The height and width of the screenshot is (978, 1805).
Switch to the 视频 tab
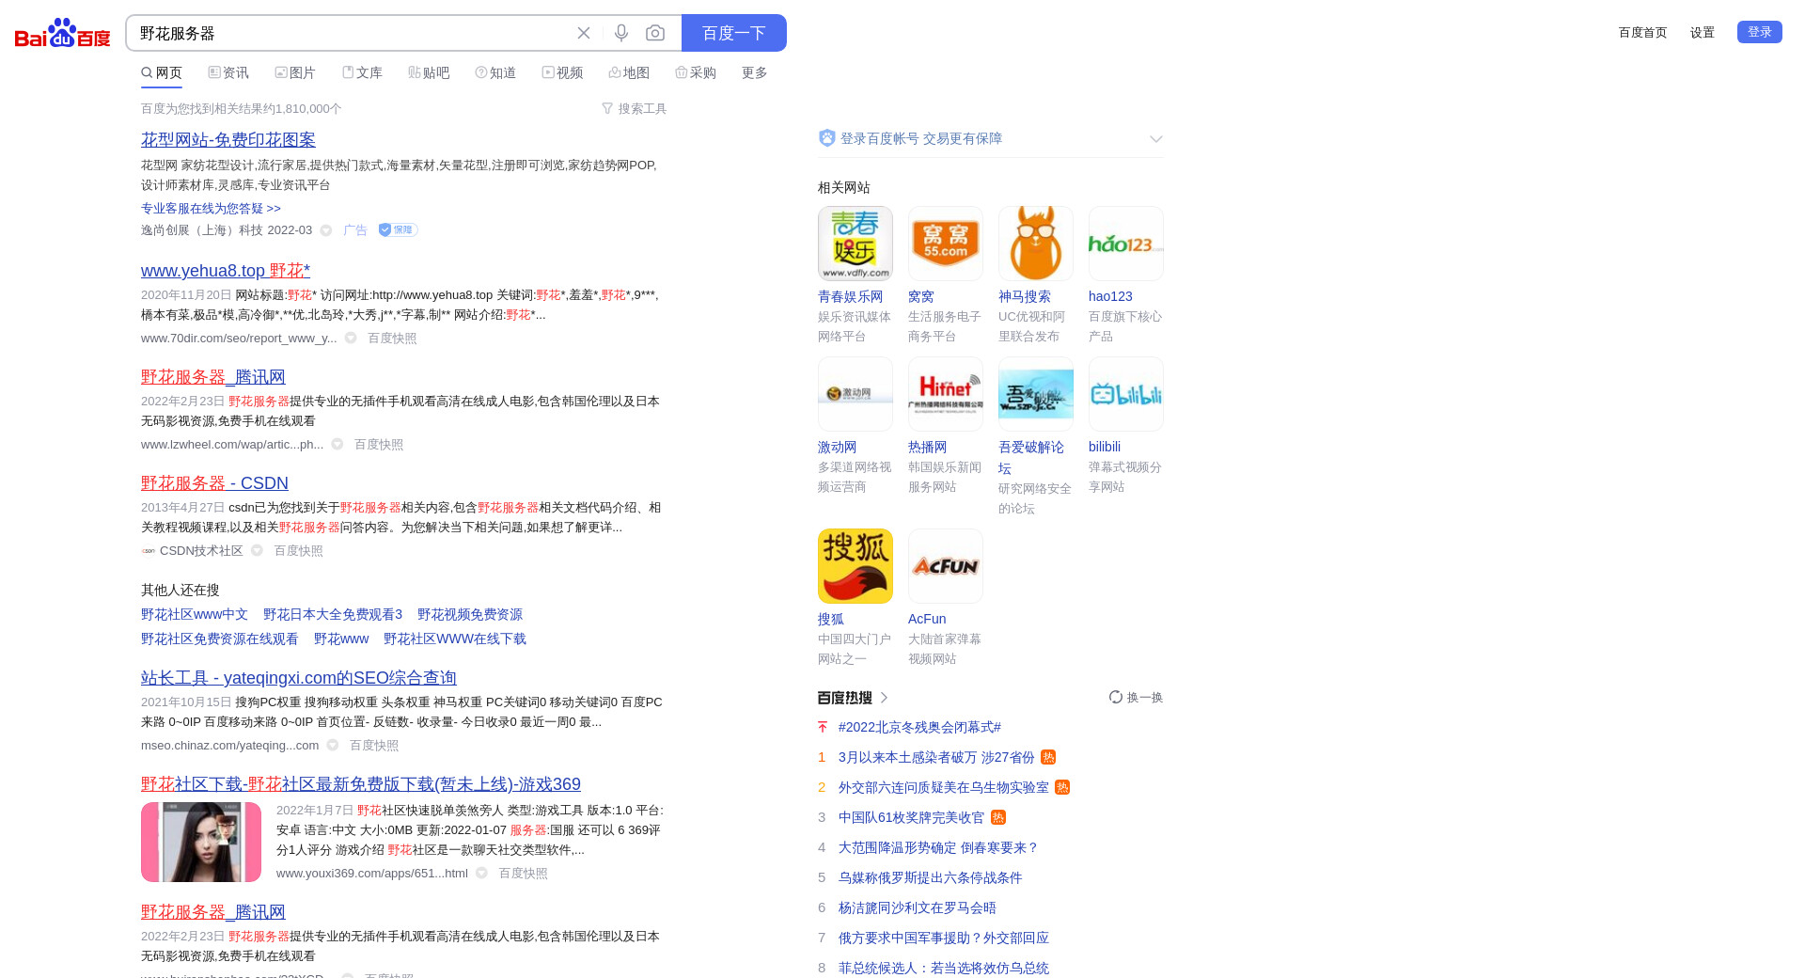pyautogui.click(x=562, y=72)
